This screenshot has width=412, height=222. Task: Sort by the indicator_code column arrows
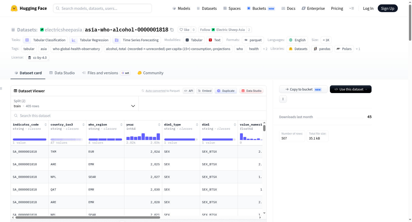46,125
